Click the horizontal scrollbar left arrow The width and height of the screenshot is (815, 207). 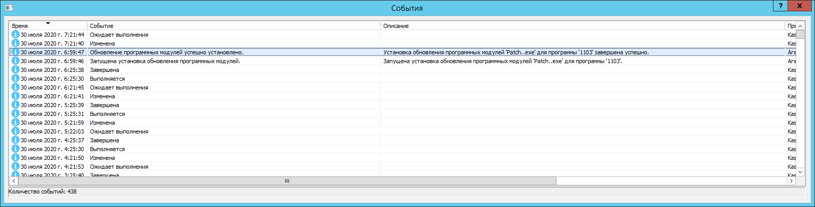click(x=14, y=181)
